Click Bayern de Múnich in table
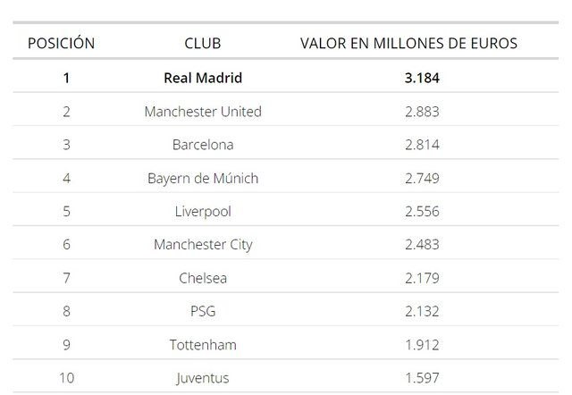572x395 pixels. click(203, 178)
